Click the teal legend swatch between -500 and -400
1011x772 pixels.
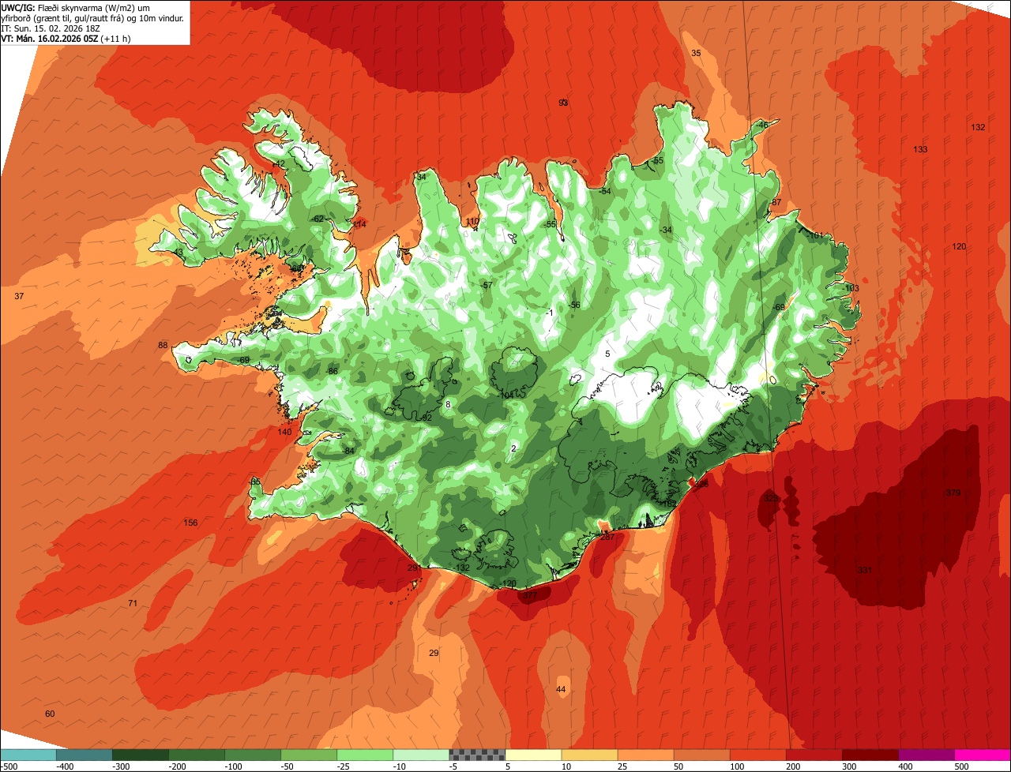pos(28,755)
